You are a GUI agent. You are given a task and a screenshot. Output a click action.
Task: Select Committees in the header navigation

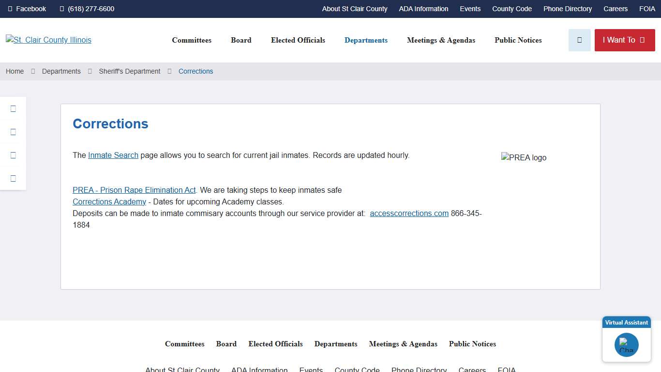pyautogui.click(x=192, y=40)
